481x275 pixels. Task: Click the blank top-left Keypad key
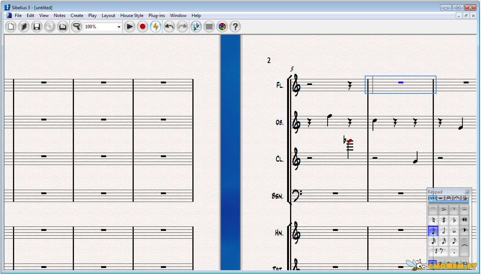tap(433, 209)
